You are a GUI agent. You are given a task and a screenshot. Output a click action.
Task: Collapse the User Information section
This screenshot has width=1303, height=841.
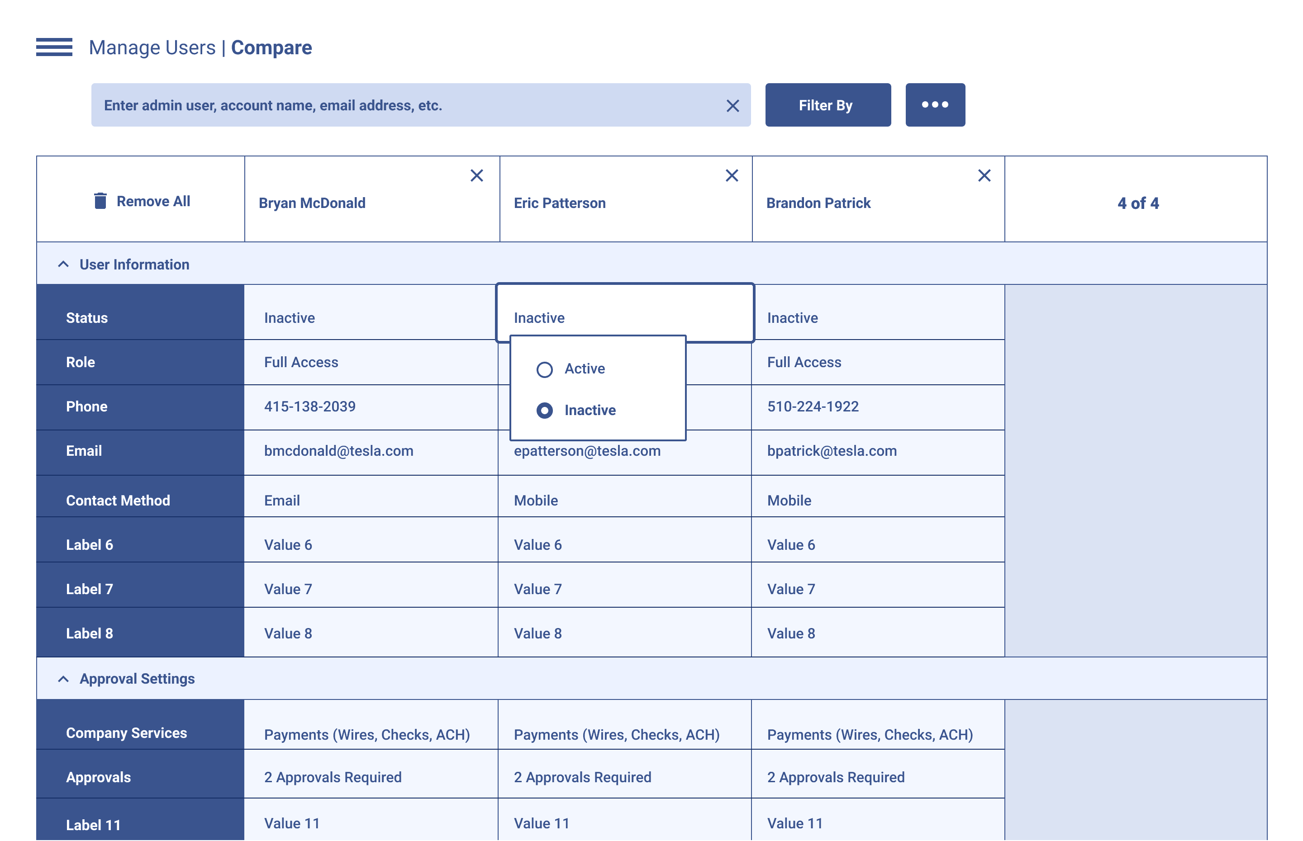[x=63, y=265]
